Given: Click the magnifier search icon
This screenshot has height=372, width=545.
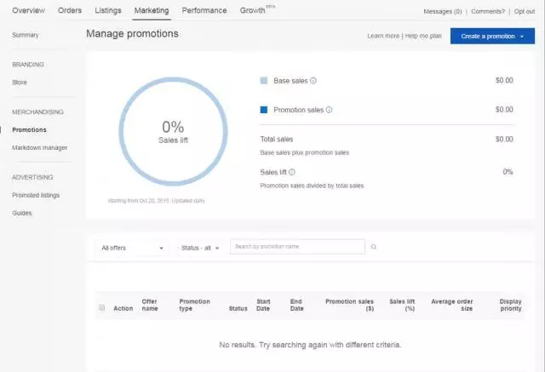Looking at the screenshot, I should click(x=373, y=247).
